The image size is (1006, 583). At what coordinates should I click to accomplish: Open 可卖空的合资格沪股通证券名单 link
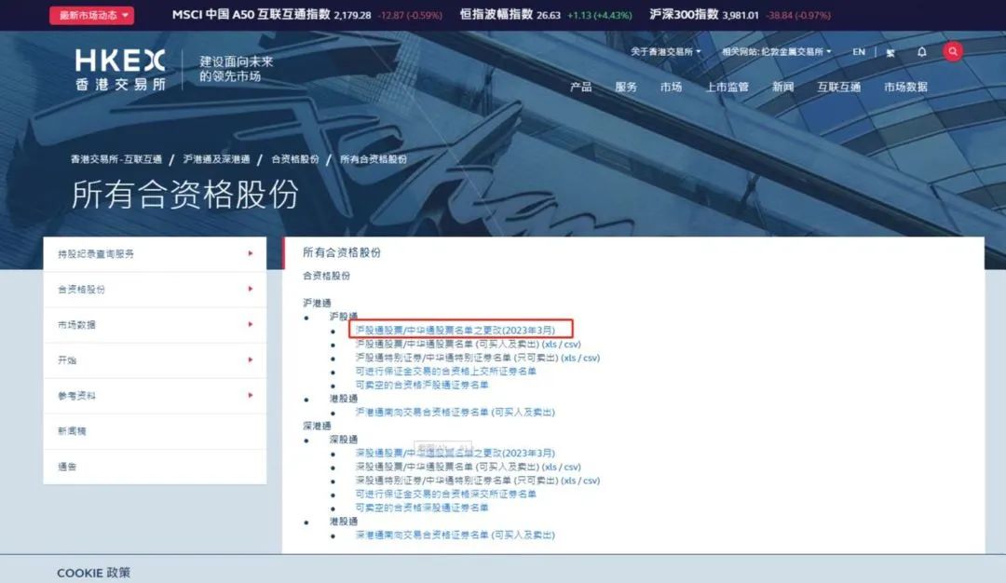422,384
